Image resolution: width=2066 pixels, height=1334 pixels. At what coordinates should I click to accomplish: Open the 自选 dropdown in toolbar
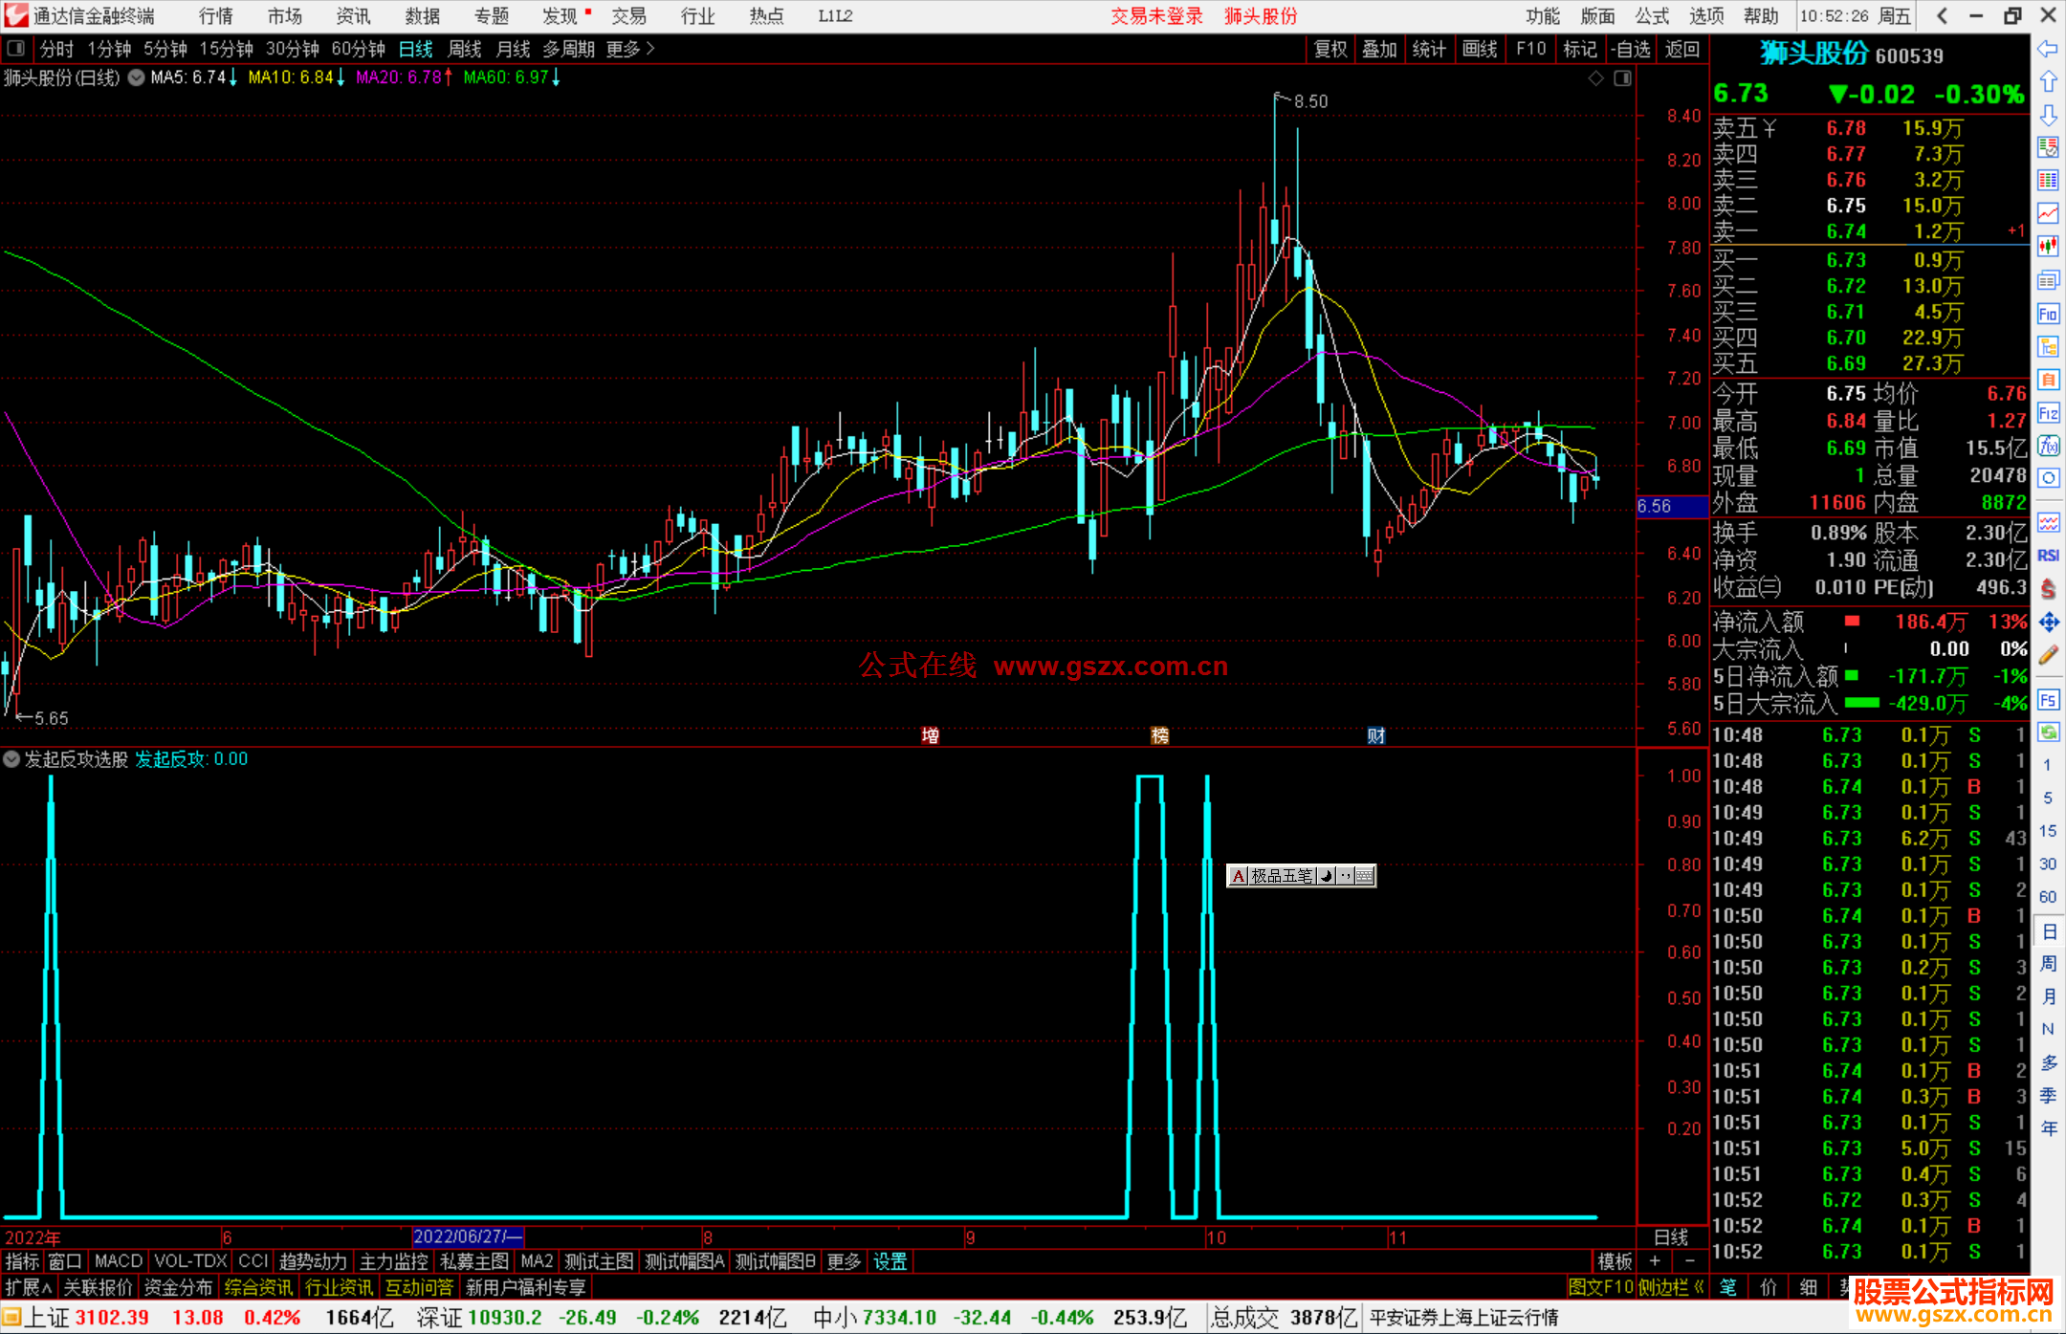click(x=1630, y=49)
